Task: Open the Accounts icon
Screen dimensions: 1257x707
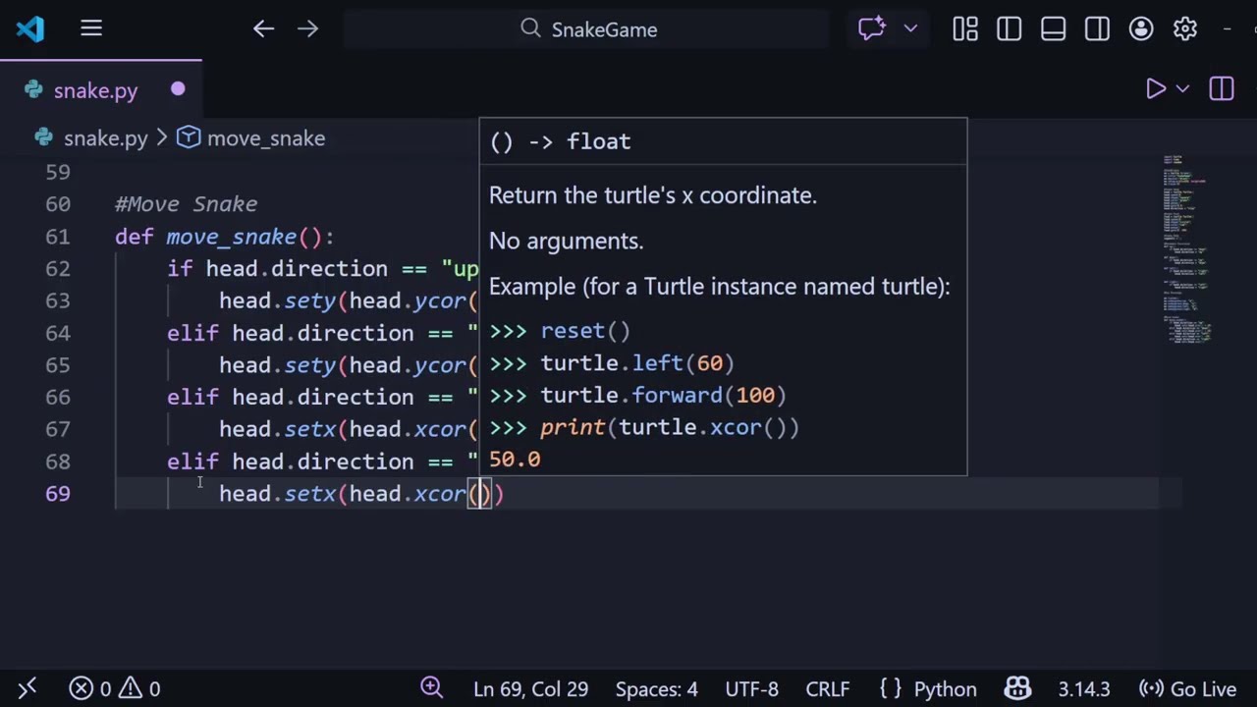Action: coord(1141,29)
